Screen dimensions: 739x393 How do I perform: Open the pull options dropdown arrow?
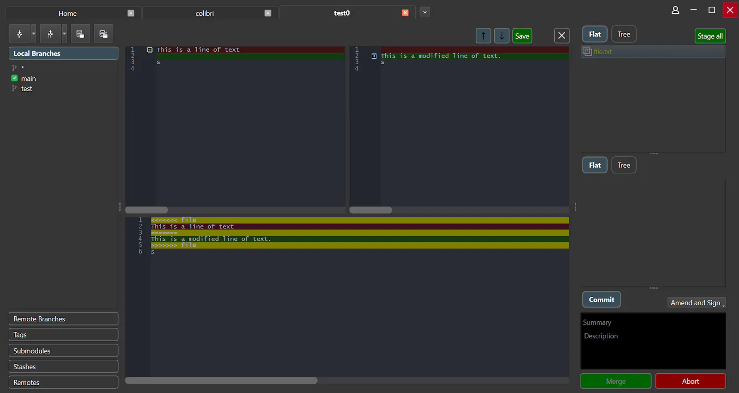(x=33, y=34)
